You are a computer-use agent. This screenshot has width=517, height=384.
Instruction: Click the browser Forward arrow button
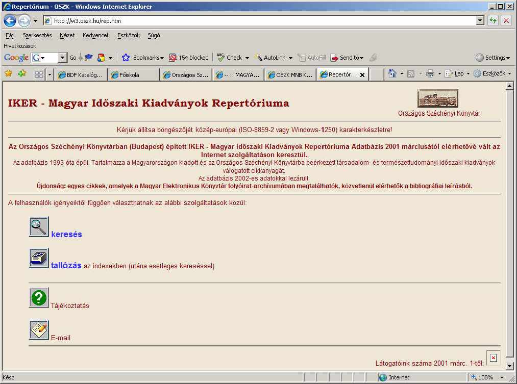[x=24, y=21]
